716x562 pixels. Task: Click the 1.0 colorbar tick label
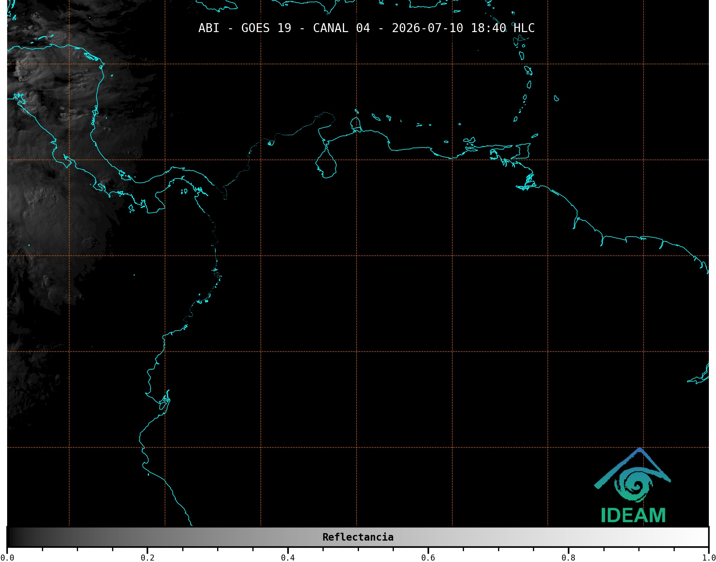[709, 557]
